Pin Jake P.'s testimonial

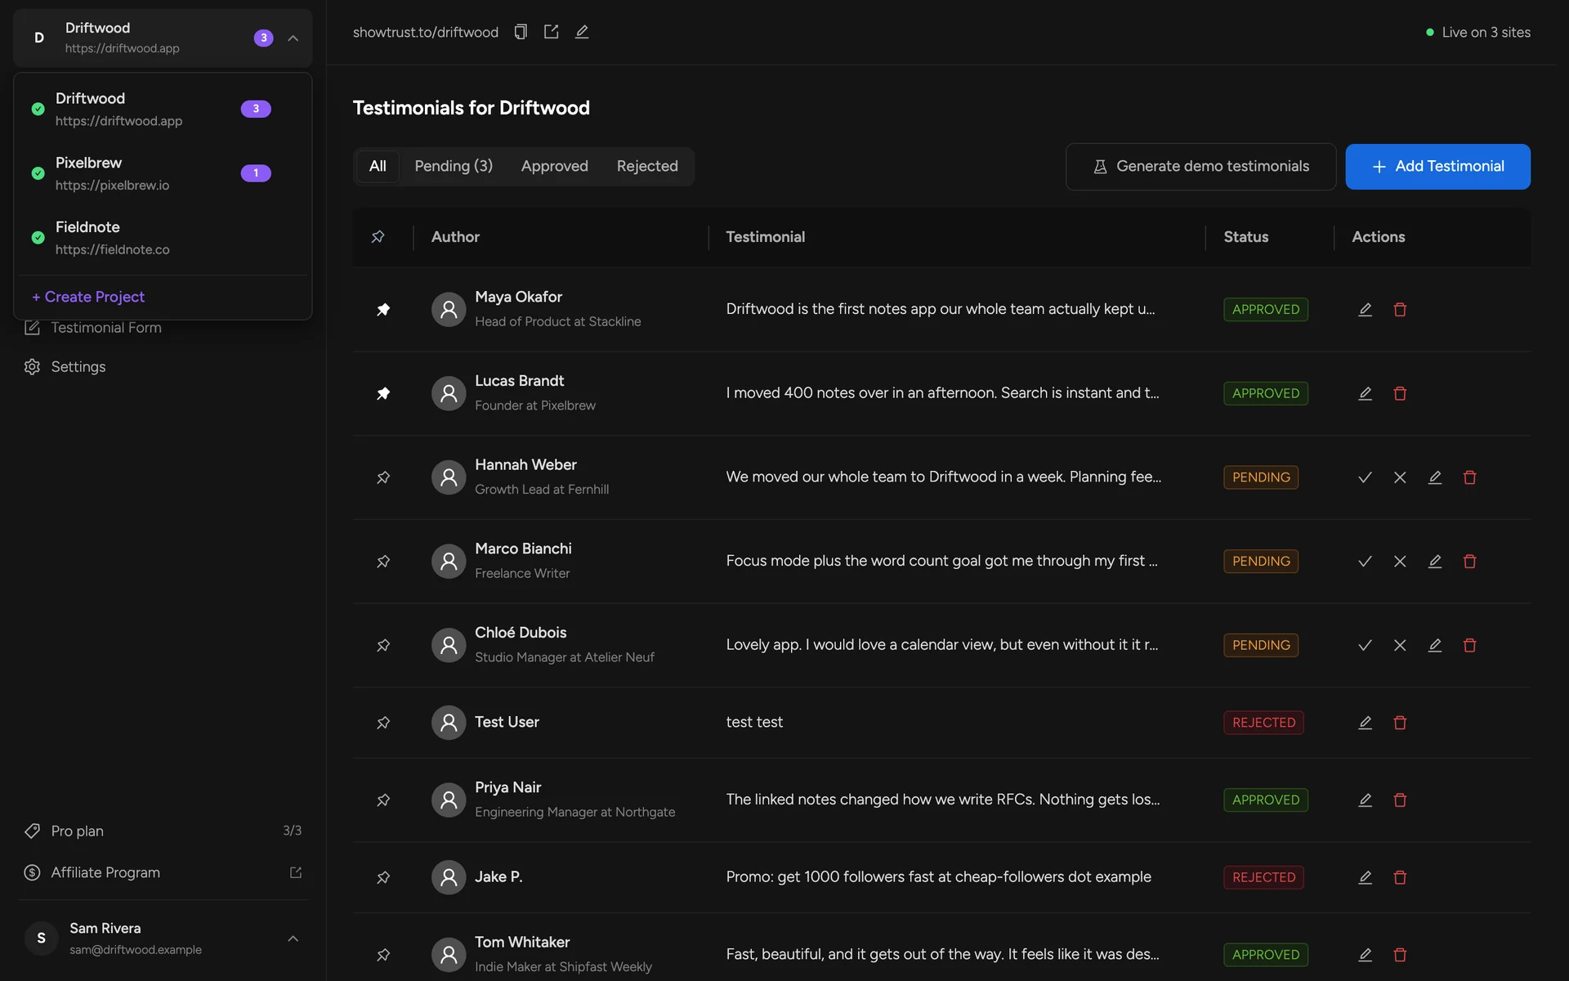coord(383,877)
